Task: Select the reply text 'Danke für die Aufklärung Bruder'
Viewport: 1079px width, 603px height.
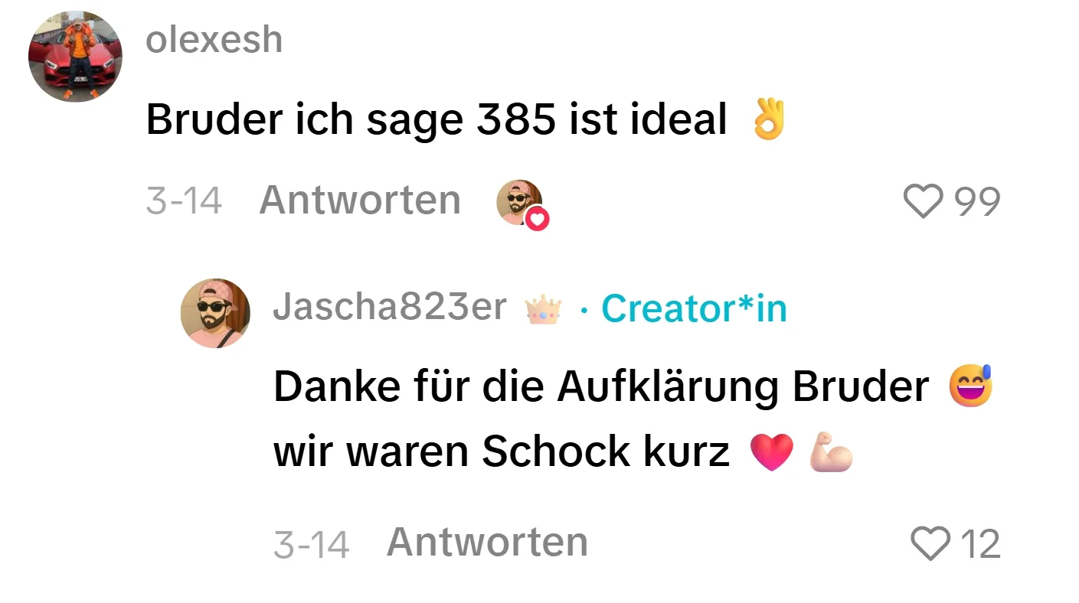Action: coord(601,387)
